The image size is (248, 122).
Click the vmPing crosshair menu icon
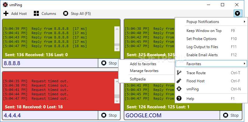tap(179, 89)
